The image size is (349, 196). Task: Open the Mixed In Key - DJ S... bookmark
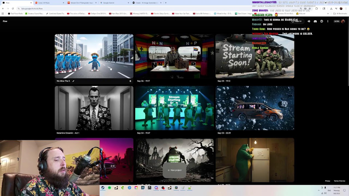coord(224,14)
